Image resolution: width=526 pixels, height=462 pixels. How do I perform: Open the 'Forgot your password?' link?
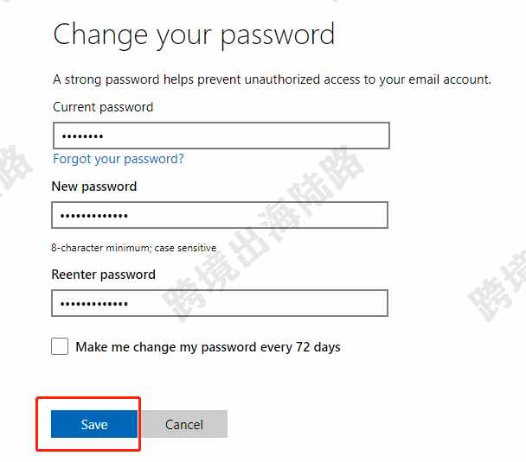(119, 159)
